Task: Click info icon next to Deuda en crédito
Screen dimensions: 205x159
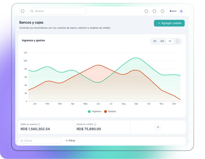Action: [x=95, y=124]
